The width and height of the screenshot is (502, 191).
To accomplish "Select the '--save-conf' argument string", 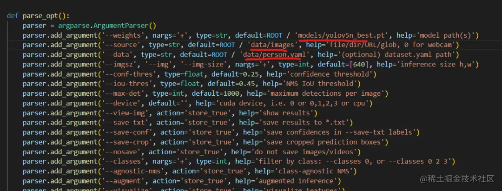I will coord(127,132).
